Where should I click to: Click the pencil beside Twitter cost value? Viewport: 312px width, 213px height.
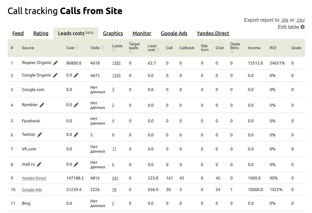point(76,135)
